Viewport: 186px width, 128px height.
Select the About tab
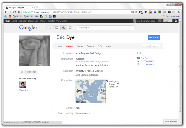[x=69, y=46]
